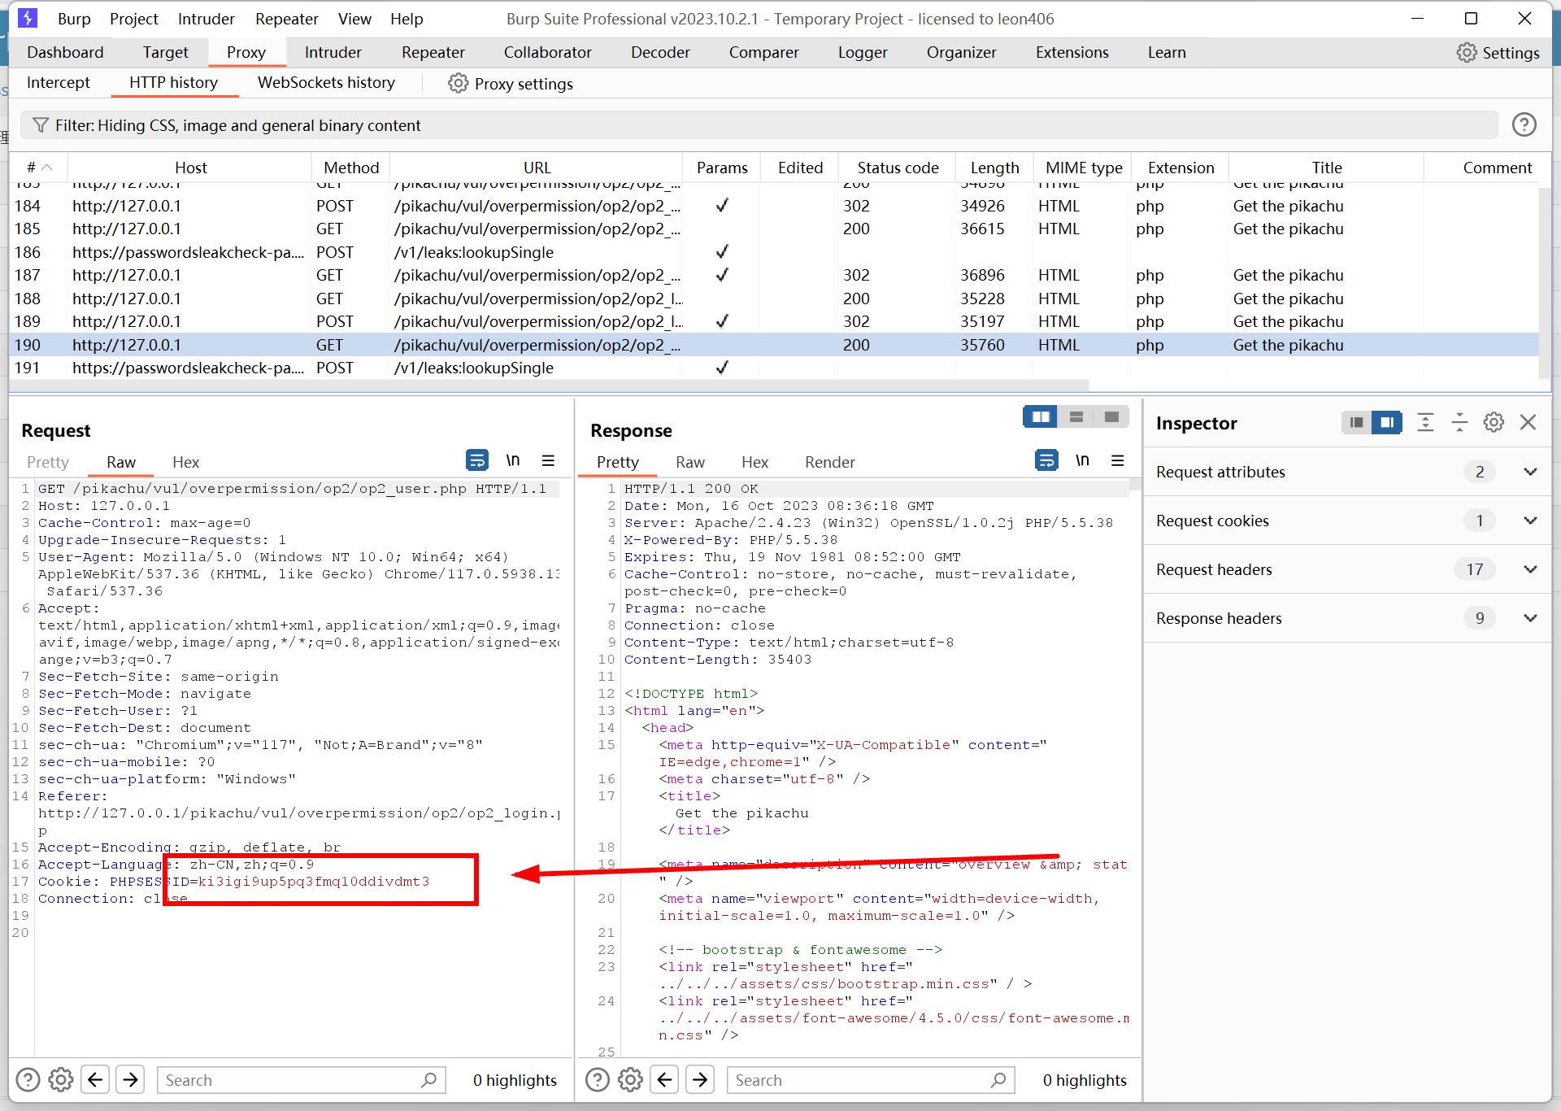Go to previous match in Response search
Screen dimensions: 1561x1111
point(665,1080)
